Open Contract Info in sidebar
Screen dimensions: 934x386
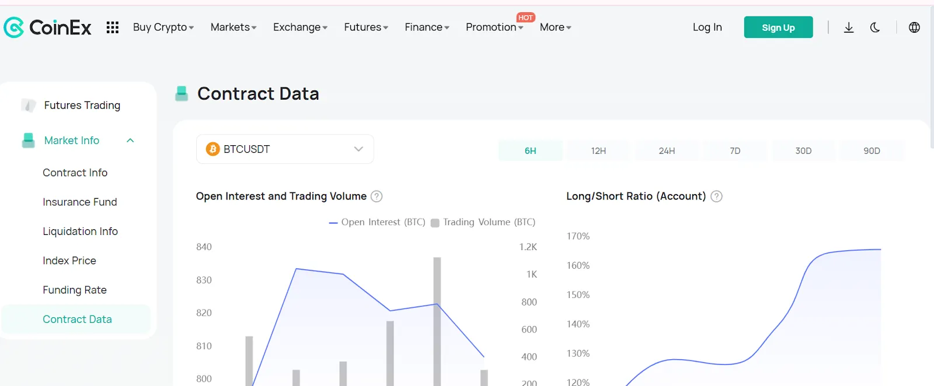[75, 173]
